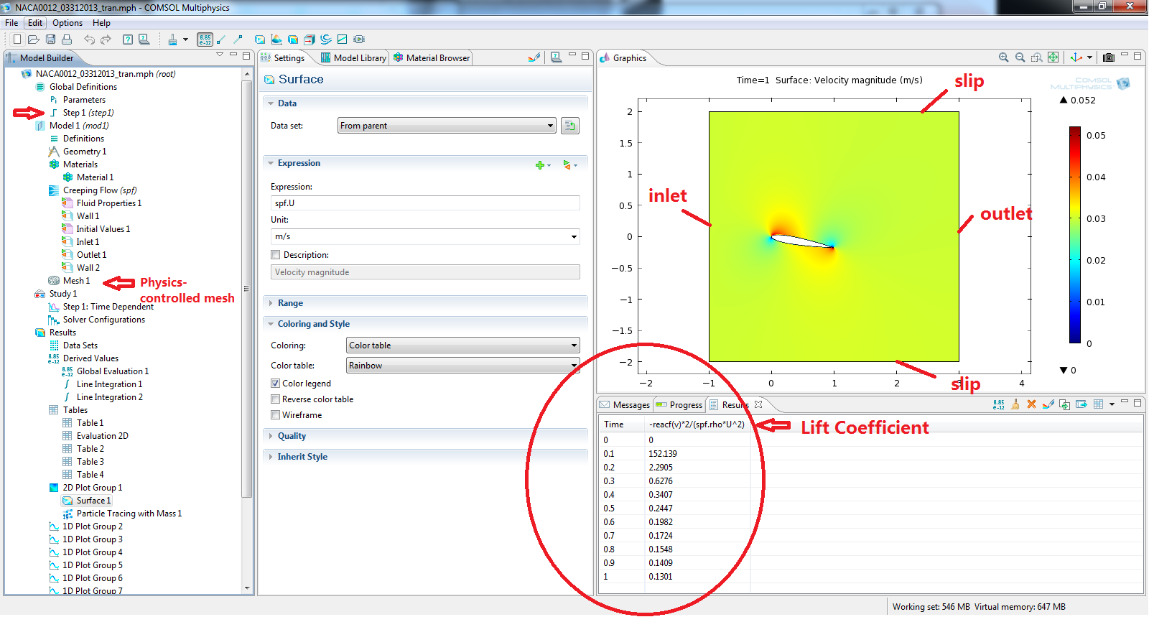Switch to the Progress tab
Image resolution: width=1149 pixels, height=622 pixels.
(679, 405)
